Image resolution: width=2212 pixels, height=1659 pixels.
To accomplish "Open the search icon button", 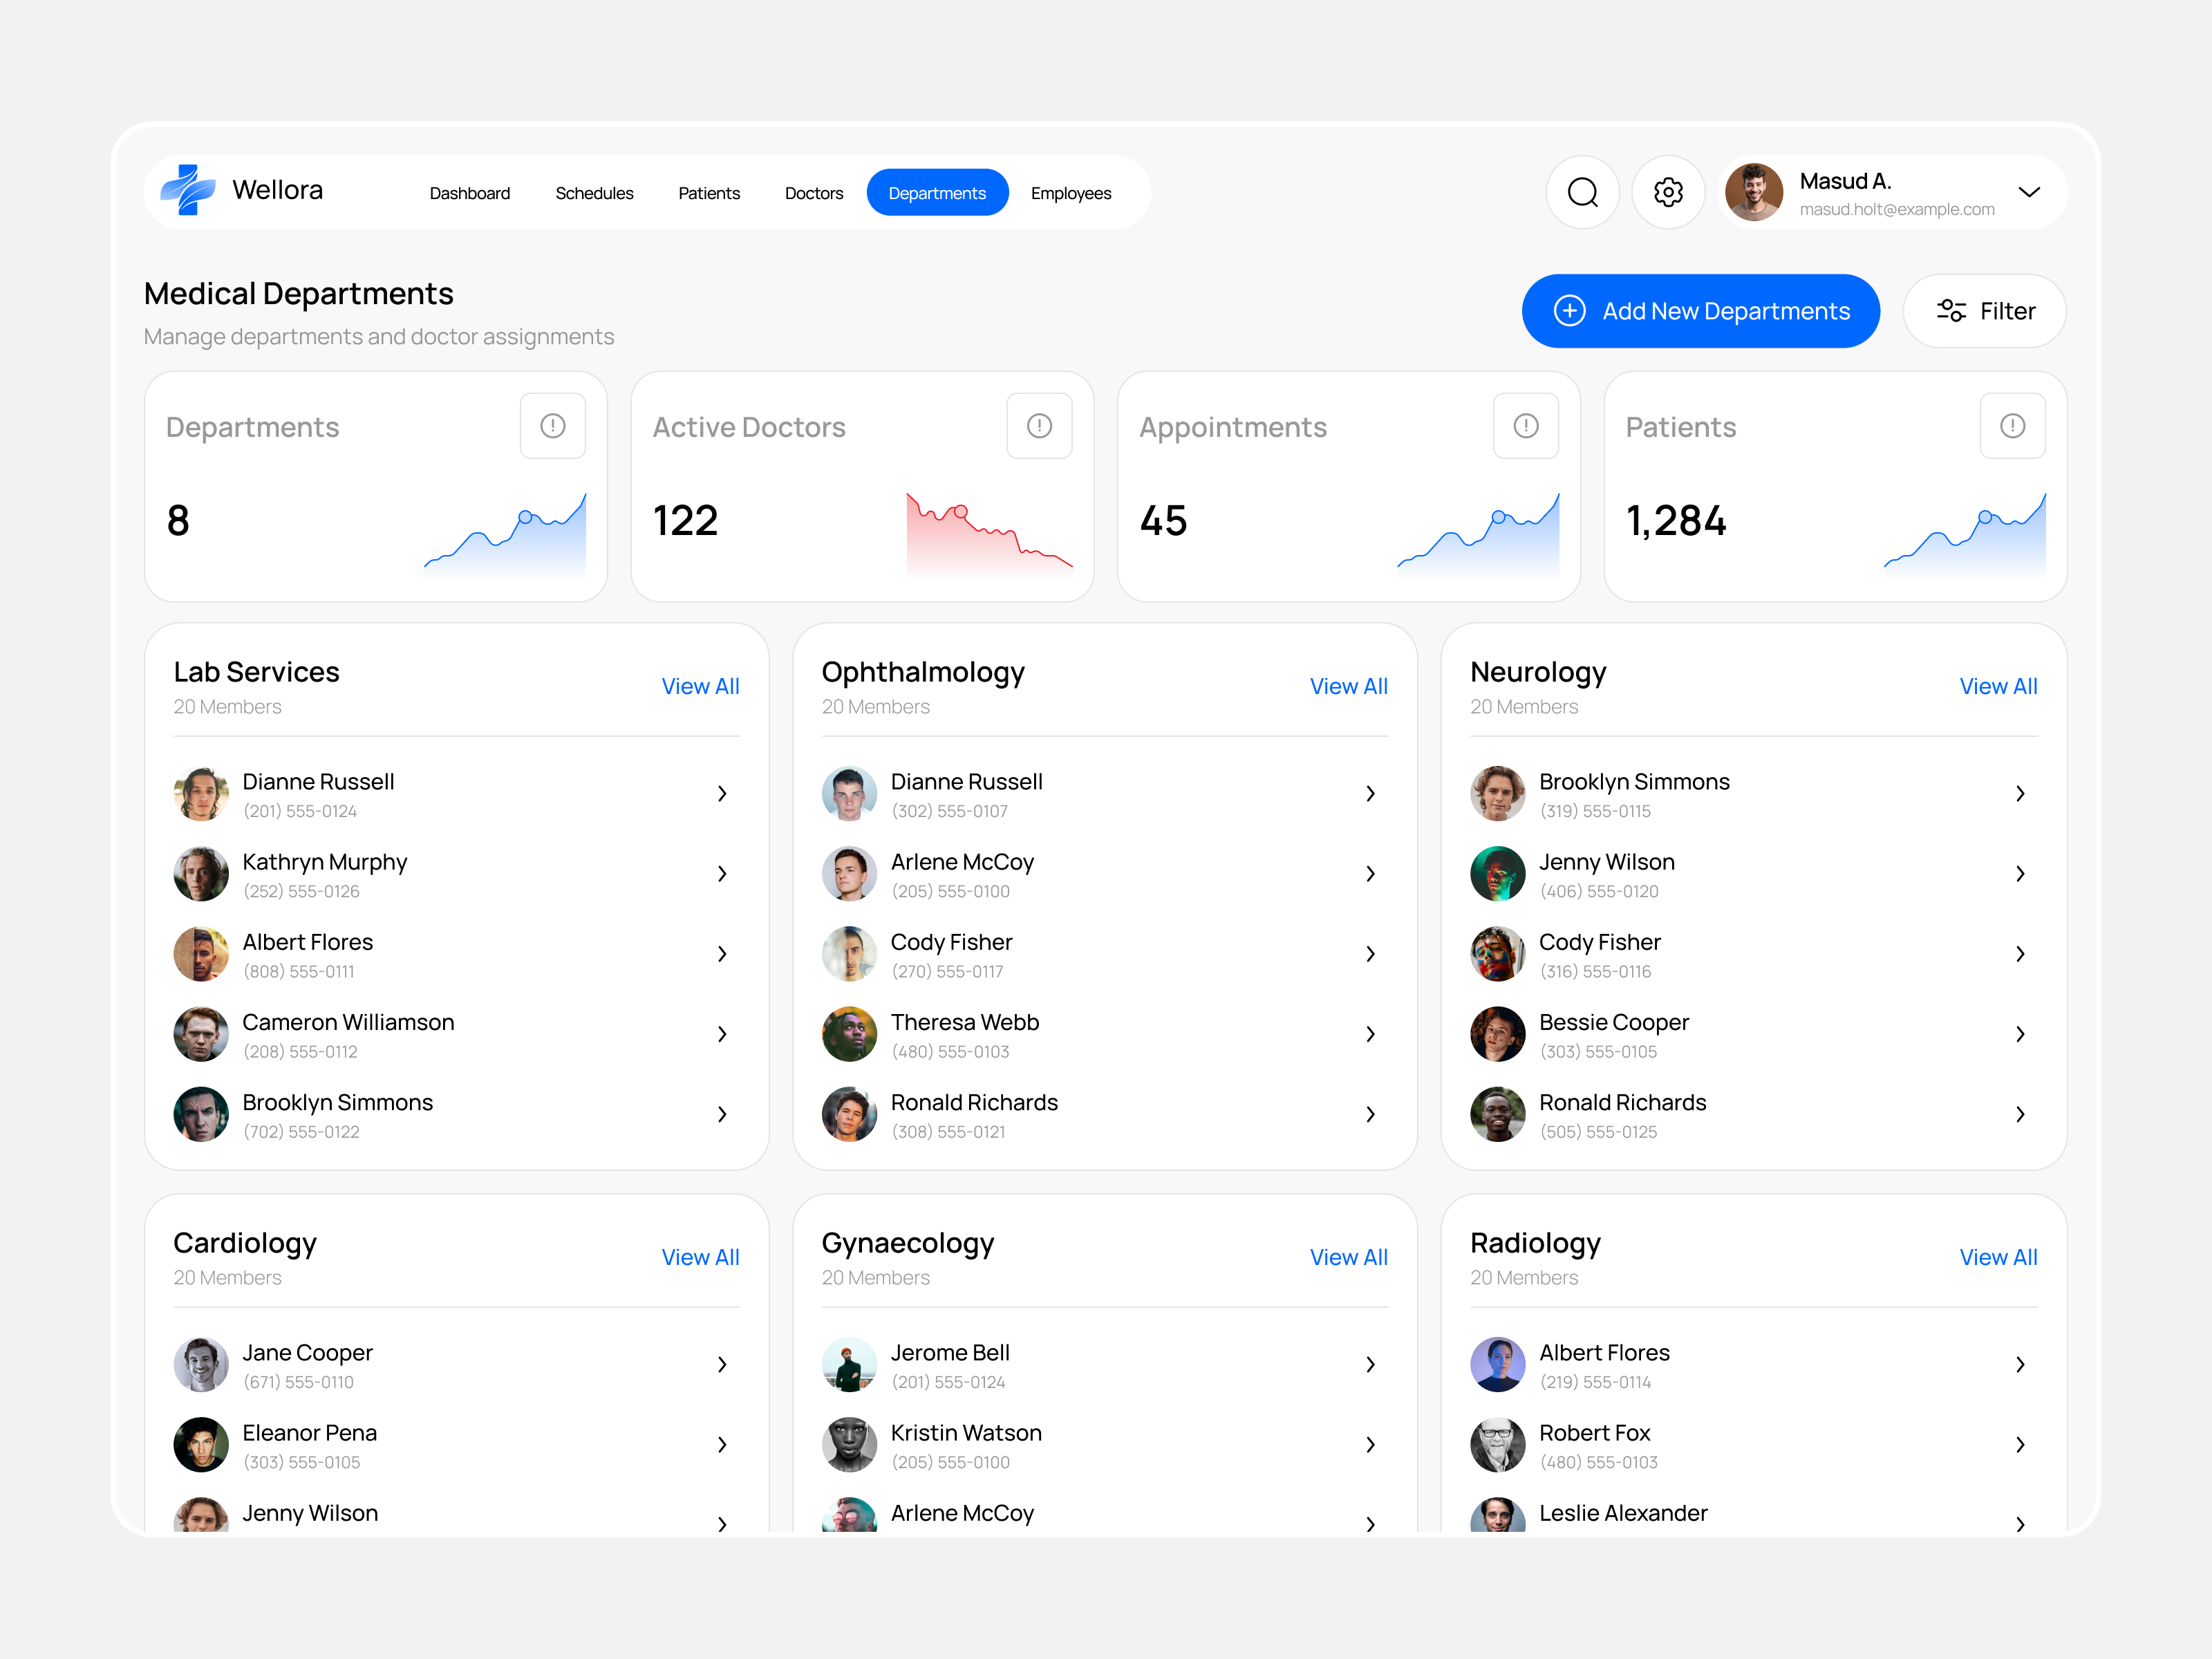I will [1582, 192].
